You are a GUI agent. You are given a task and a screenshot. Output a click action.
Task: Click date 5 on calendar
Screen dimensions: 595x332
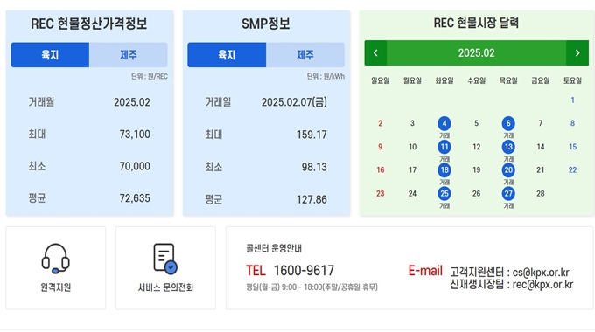[477, 123]
